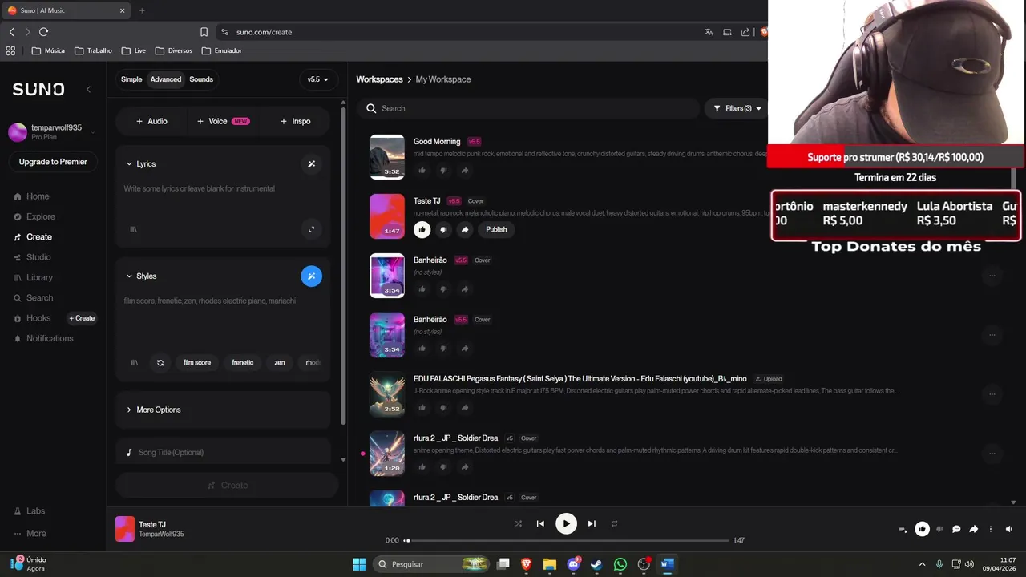Add a Voice to the creation

click(x=223, y=121)
